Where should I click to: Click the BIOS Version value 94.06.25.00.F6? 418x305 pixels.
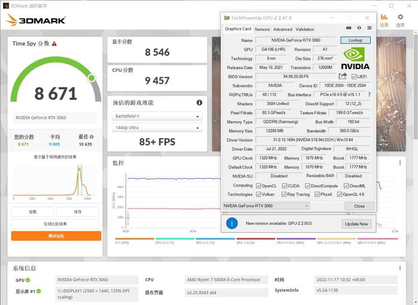(x=296, y=77)
